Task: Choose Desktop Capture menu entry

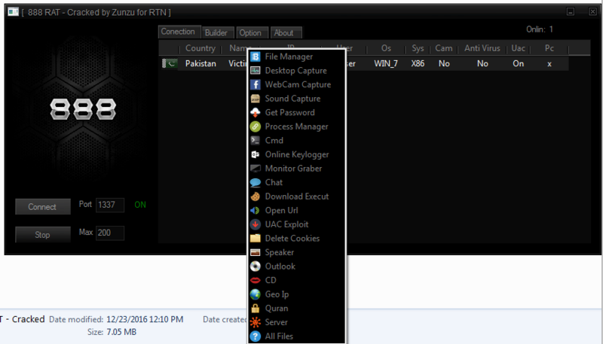Action: click(x=296, y=71)
